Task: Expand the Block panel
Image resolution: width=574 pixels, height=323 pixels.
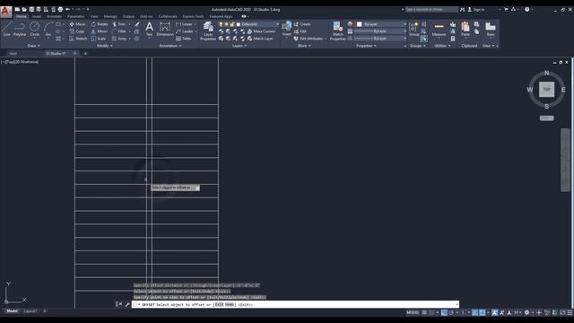Action: coord(304,46)
